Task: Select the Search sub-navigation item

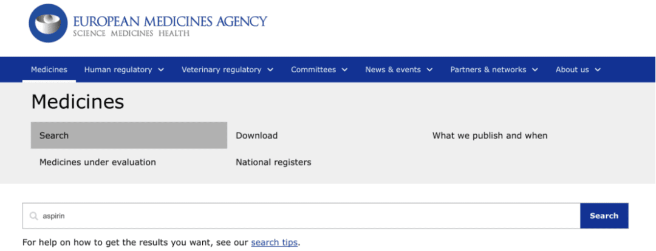Action: coord(129,136)
